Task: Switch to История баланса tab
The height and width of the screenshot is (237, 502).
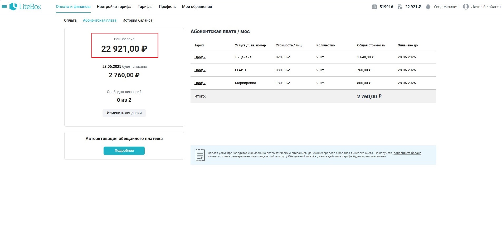Action: click(x=137, y=20)
